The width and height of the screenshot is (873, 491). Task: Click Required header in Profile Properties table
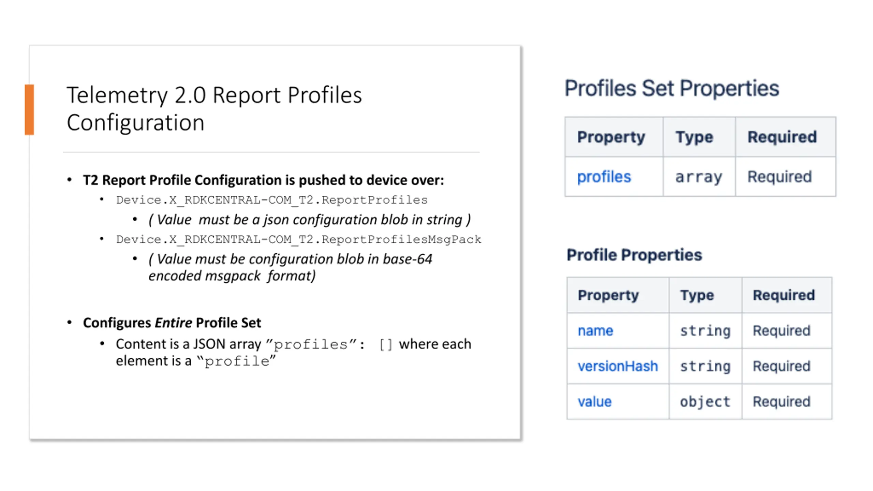(784, 295)
